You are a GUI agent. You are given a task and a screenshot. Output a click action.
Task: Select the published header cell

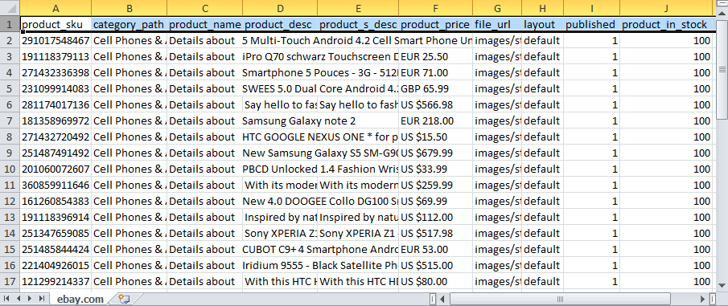[x=591, y=24]
